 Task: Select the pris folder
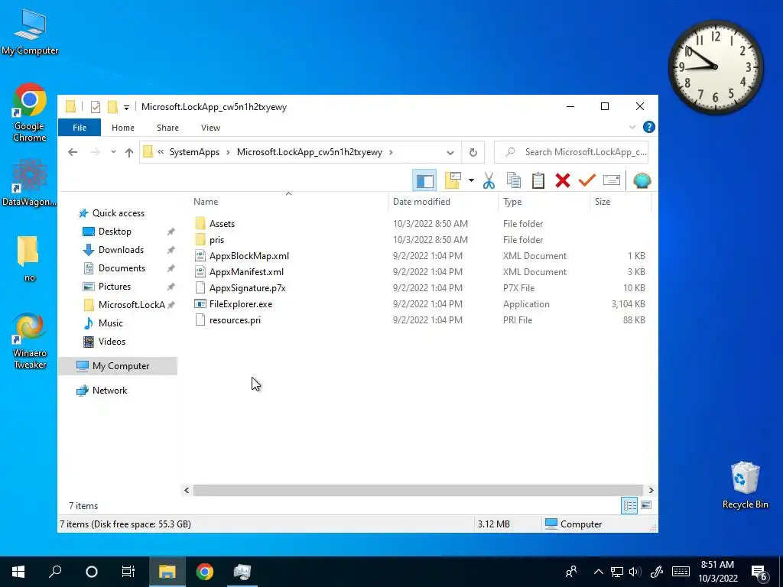coord(216,239)
